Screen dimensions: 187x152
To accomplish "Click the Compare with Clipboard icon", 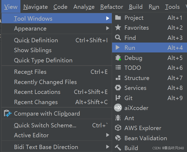I will pos(8,113).
